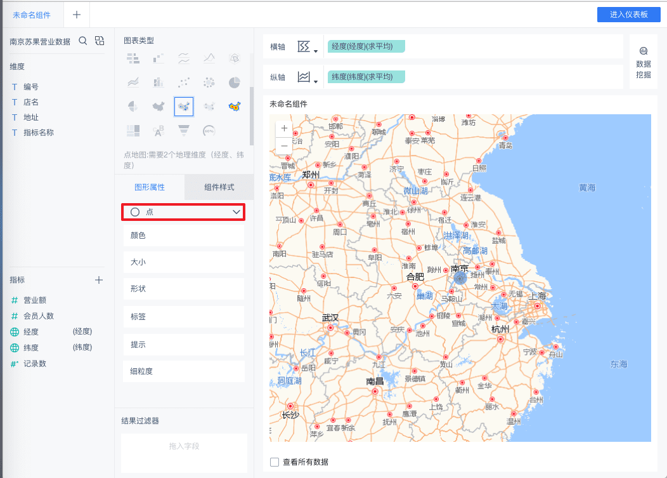Zoom out on the map
The image size is (667, 478).
click(284, 146)
